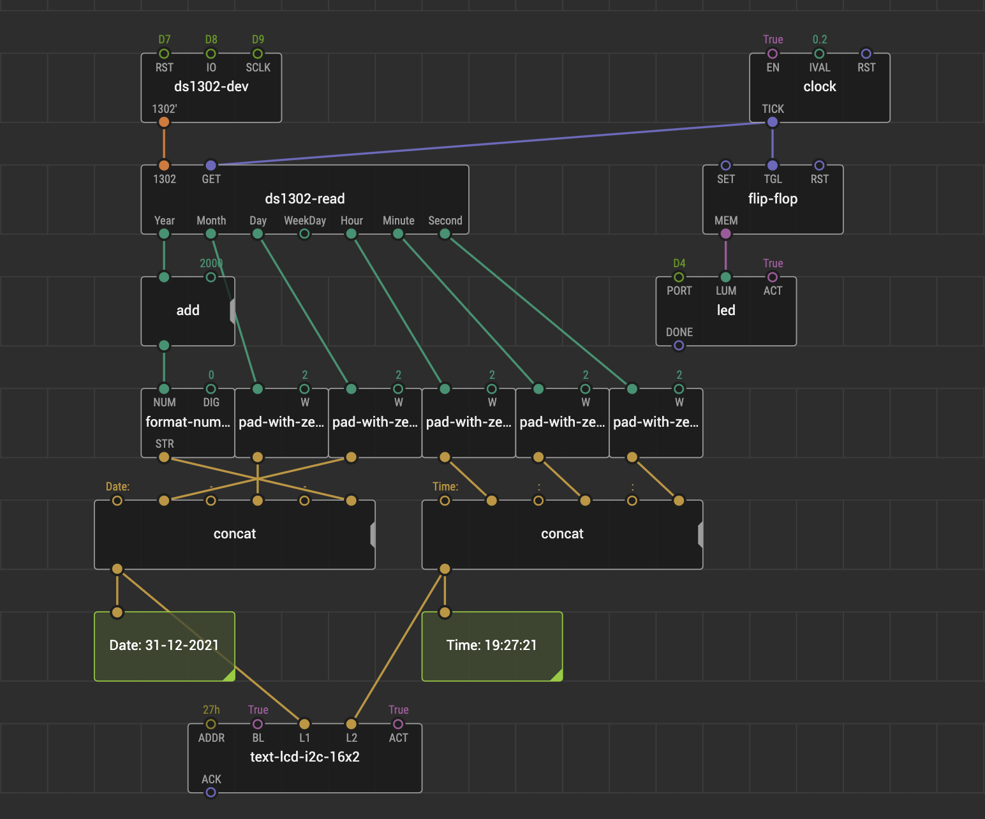Click the PORT pin on led node
The width and height of the screenshot is (985, 819).
[x=679, y=277]
